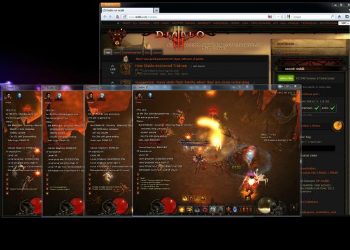Focus the reddit.com/r/diablo address bar
Screen dimensions: 350x250
pyautogui.click(x=194, y=17)
